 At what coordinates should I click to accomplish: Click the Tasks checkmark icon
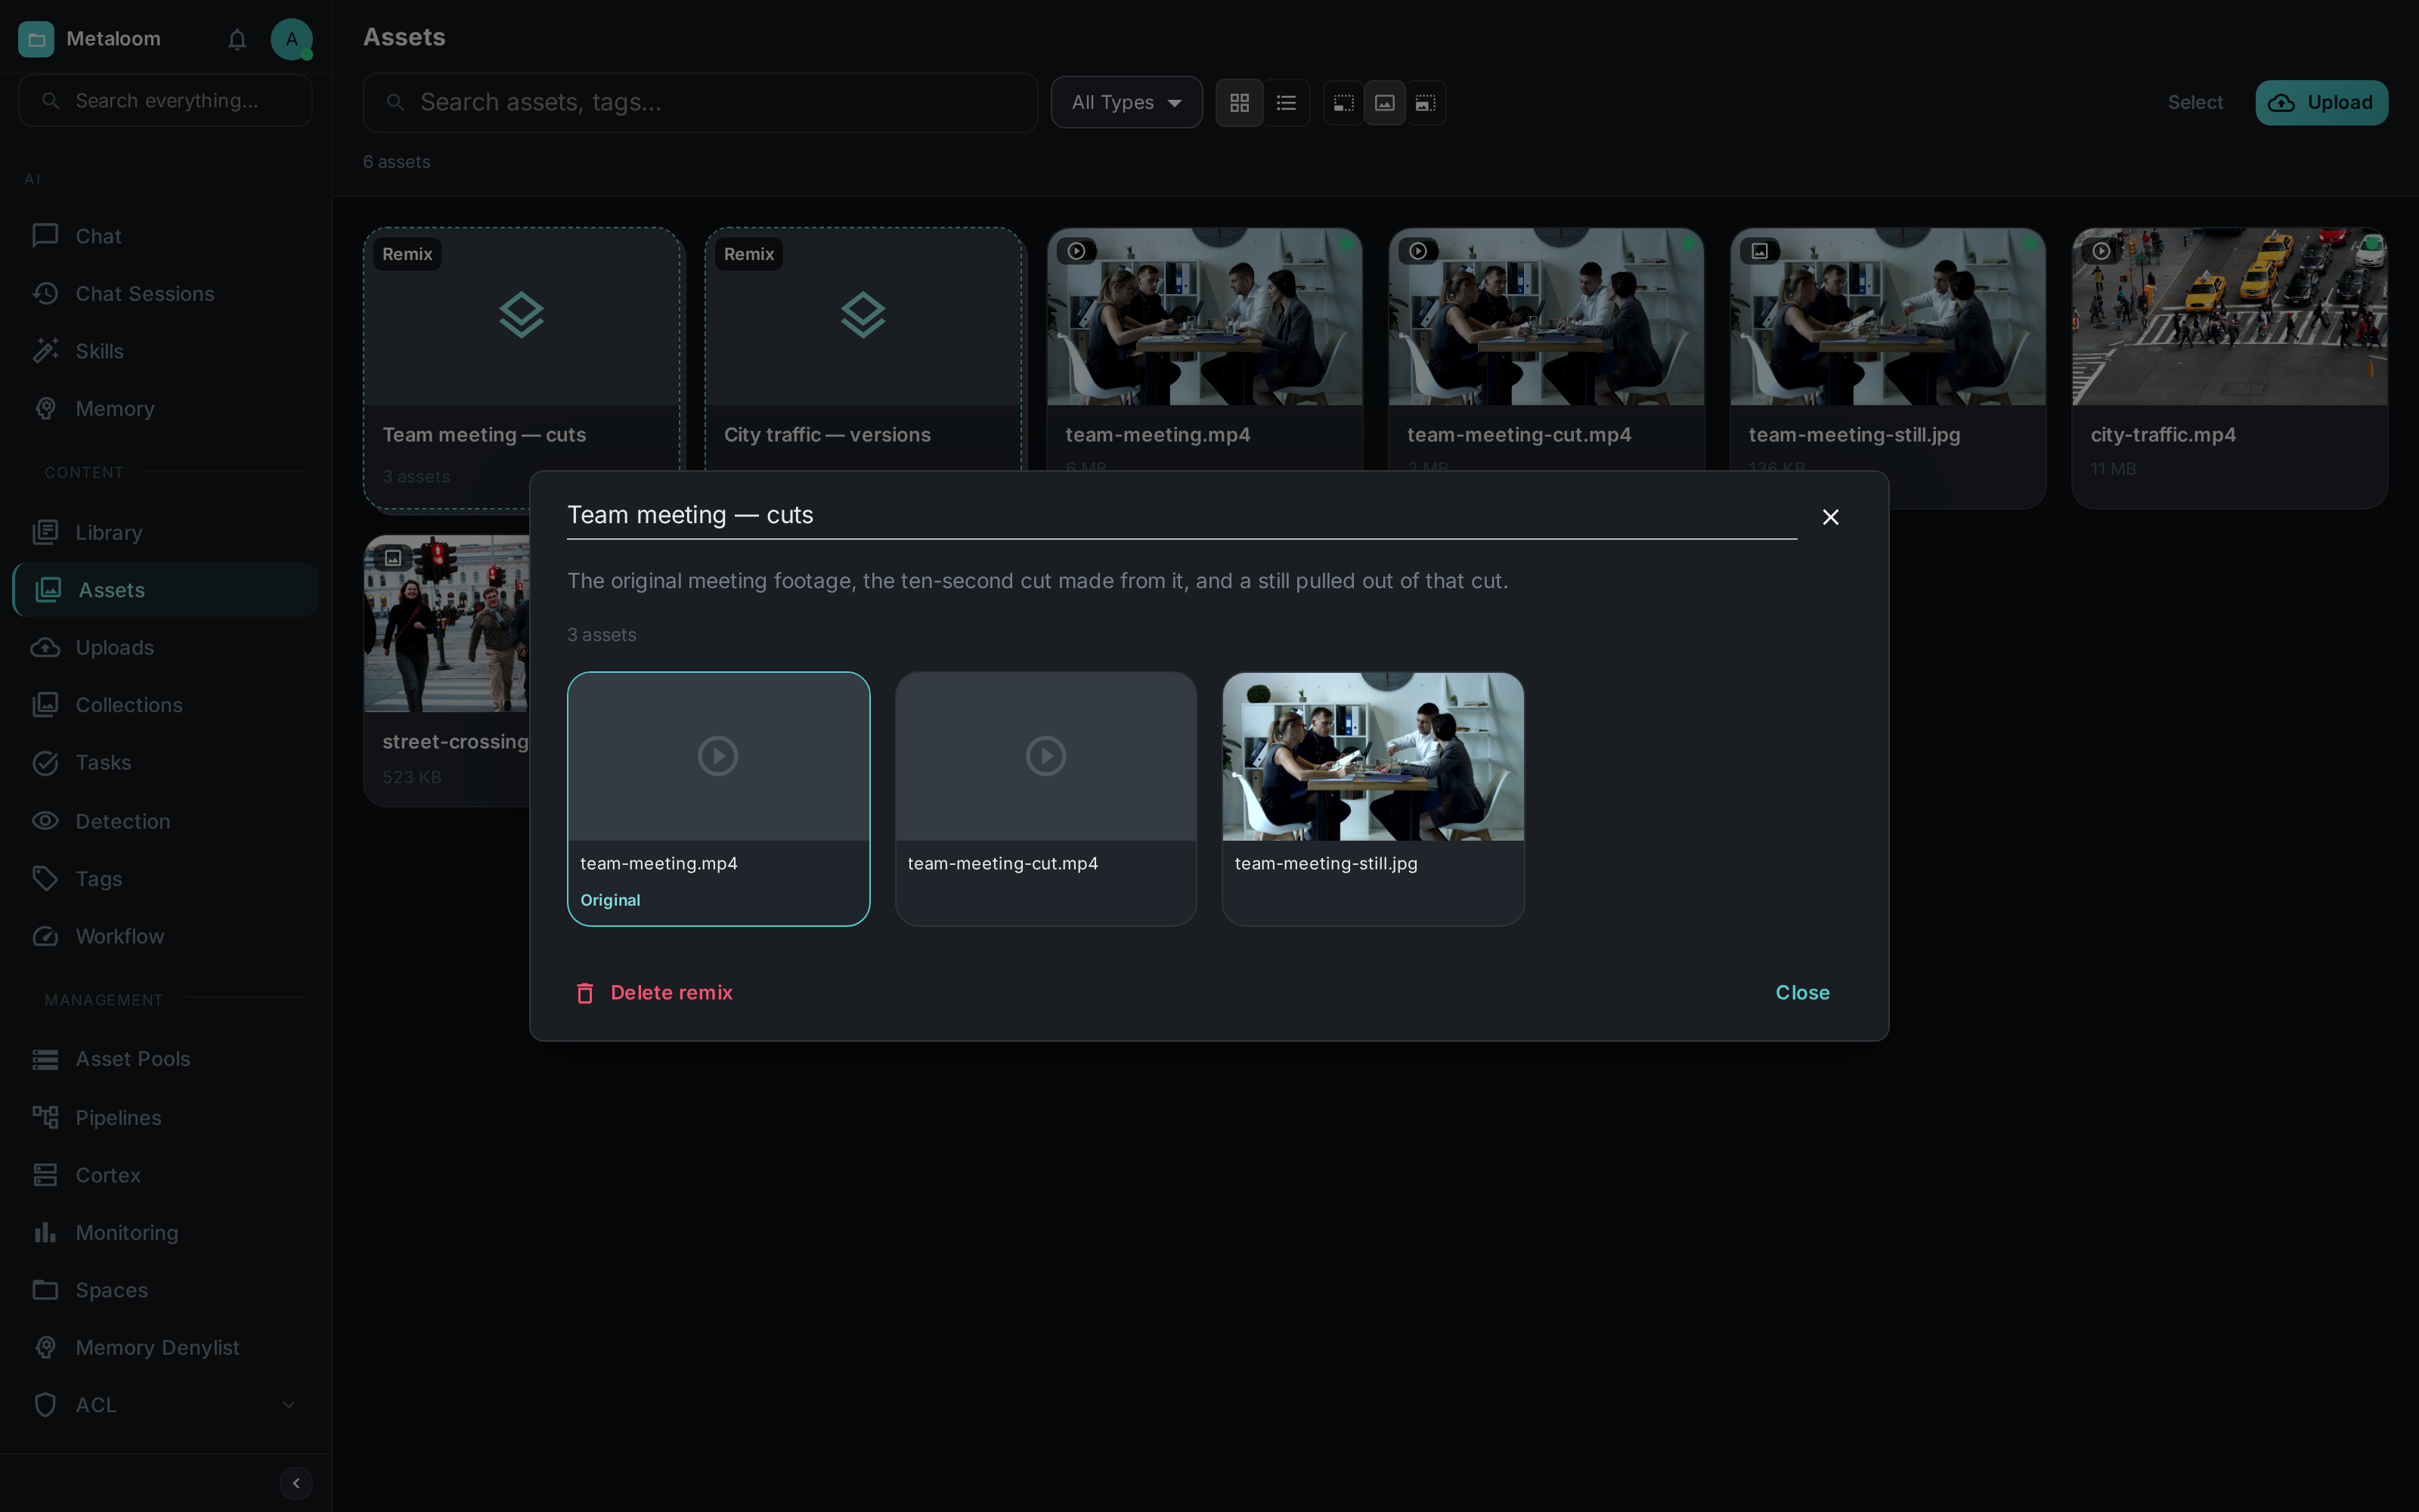click(45, 763)
